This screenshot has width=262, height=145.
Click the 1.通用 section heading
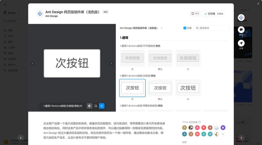[124, 38]
